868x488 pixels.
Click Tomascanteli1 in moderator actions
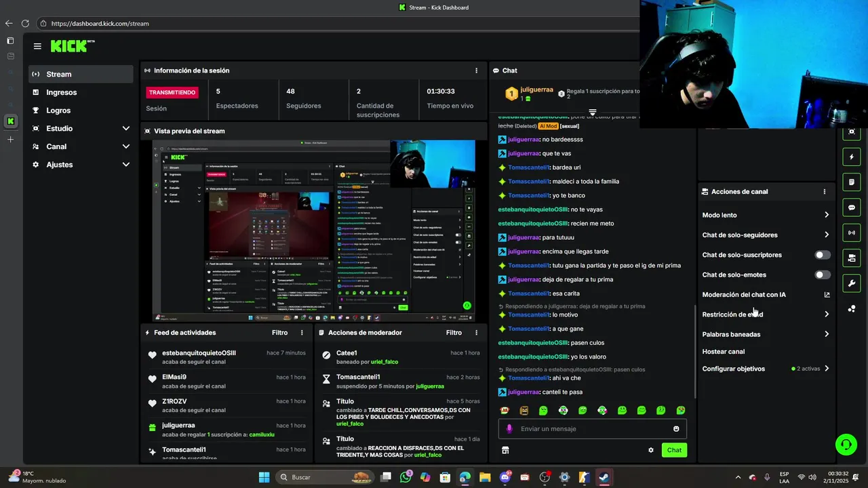pos(358,377)
